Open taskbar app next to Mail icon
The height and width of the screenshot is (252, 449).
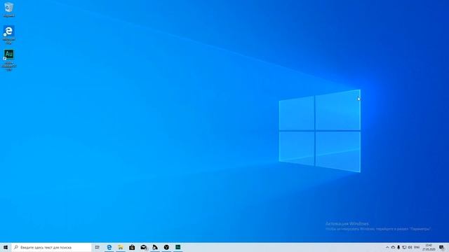click(155, 247)
